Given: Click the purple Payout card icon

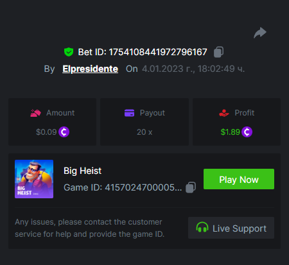Looking at the screenshot, I should click(x=130, y=113).
